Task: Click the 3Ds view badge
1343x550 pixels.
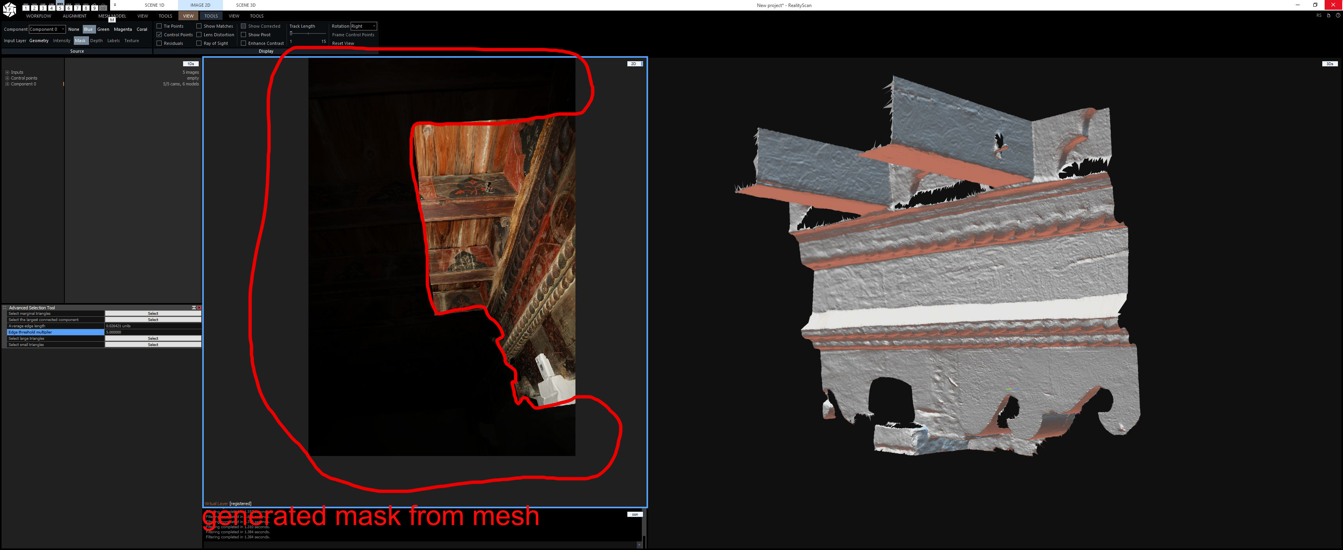Action: click(x=1330, y=64)
